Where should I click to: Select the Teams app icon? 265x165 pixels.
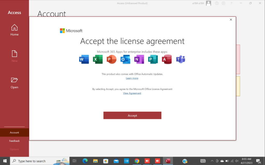180,59
